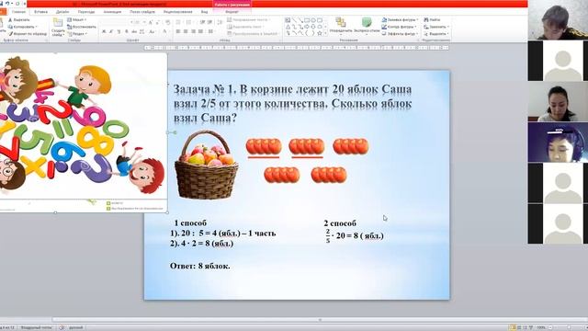
Task: Switch to the Вставка (Insert) tab
Action: 40,12
